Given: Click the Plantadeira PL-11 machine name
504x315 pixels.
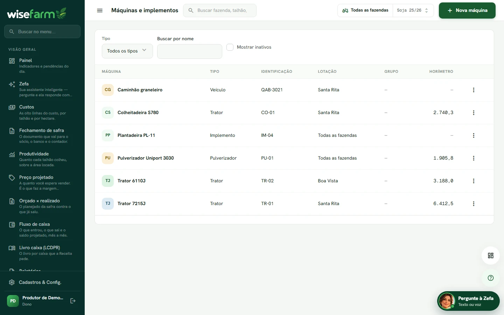Looking at the screenshot, I should point(136,135).
